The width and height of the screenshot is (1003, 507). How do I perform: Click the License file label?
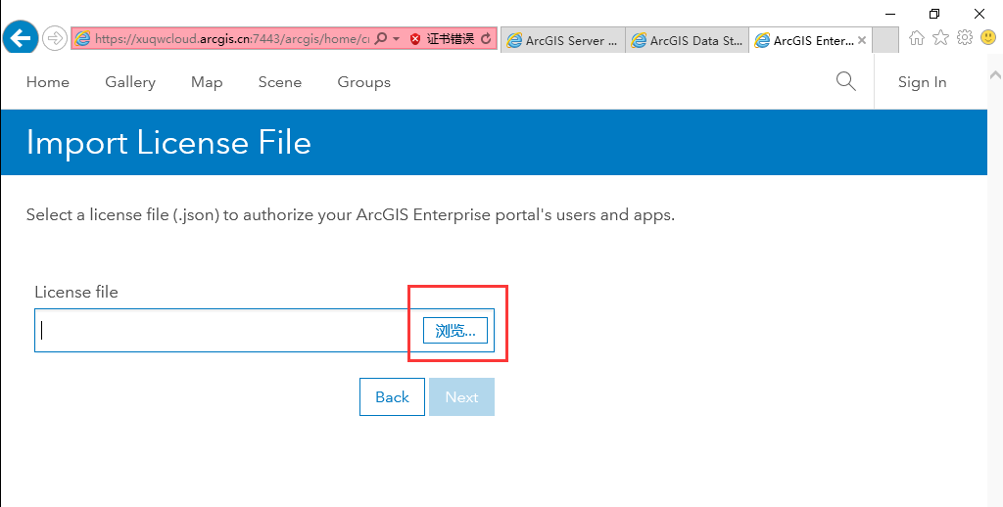pos(76,293)
